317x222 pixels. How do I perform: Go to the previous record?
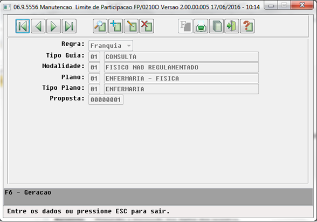38,26
